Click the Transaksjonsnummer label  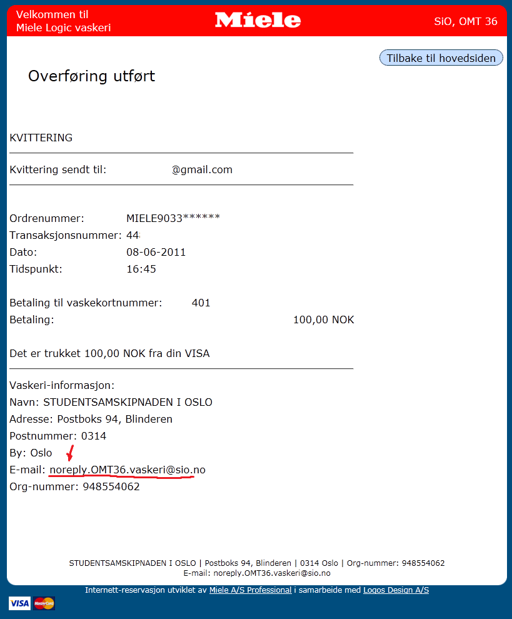click(66, 235)
